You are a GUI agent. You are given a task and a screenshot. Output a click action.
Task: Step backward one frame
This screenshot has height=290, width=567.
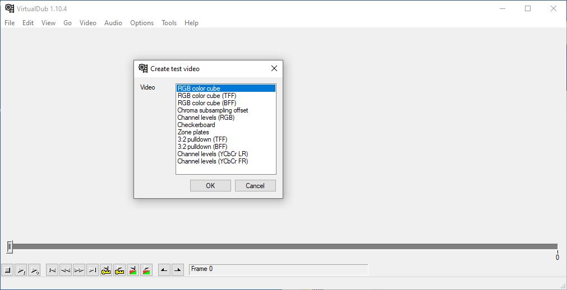[x=66, y=270]
